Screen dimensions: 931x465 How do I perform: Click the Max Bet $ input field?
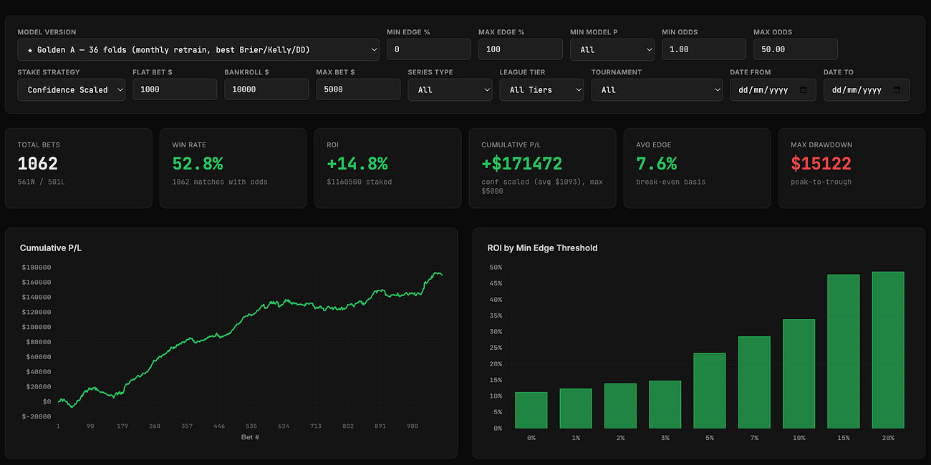tap(358, 89)
